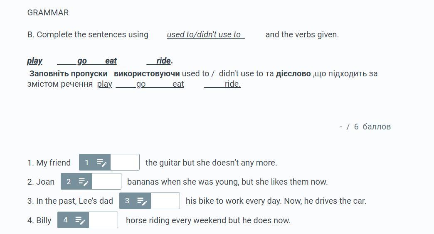Click the number 2 badge on the second blank
Viewport: 434px width, 234px height.
point(69,181)
